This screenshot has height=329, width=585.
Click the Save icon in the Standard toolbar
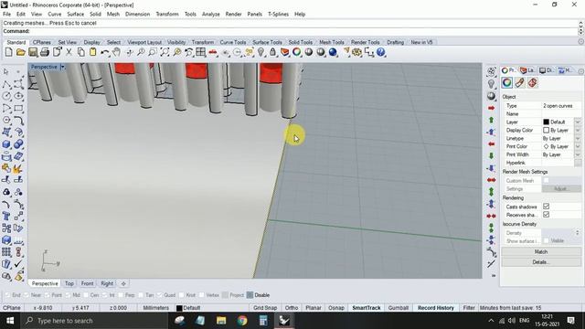33,52
